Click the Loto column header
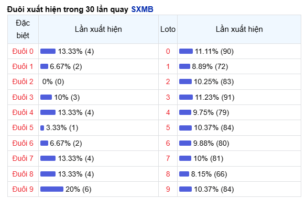The width and height of the screenshot is (306, 199). click(168, 29)
